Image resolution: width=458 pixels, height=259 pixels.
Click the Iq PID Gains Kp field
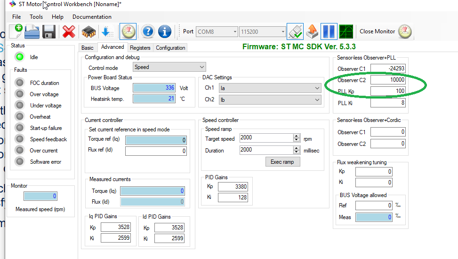pos(116,227)
